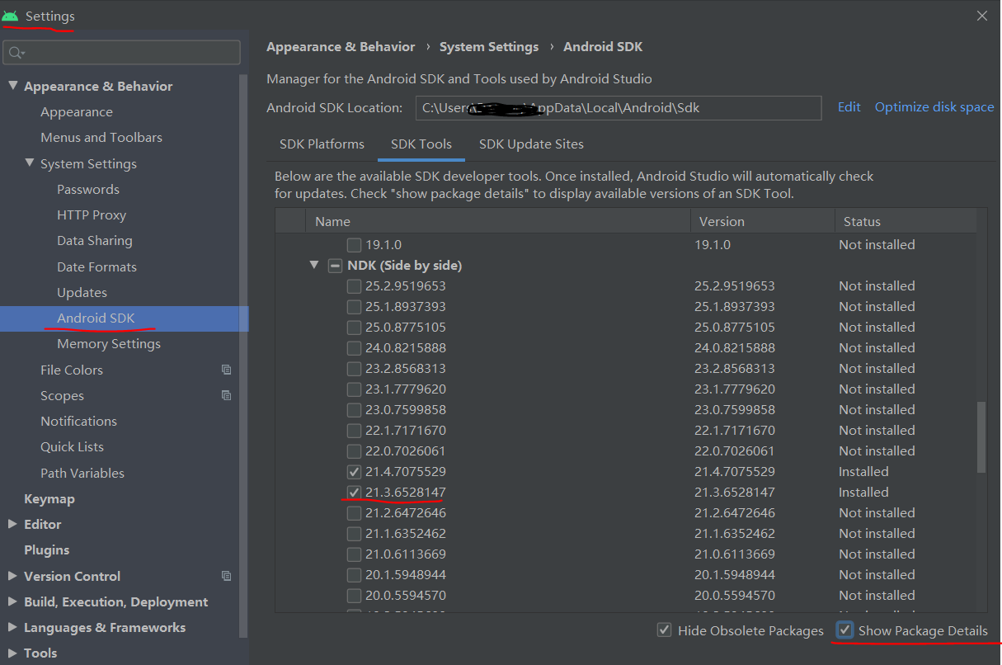The height and width of the screenshot is (665, 1002).
Task: Open Memory Settings page
Action: (x=109, y=344)
